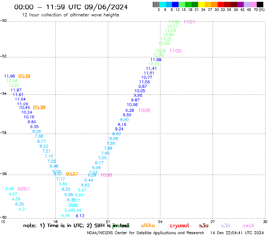Click the 11.88 wave height value
Image resolution: width=268 pixels, height=236 pixels.
(x=156, y=60)
